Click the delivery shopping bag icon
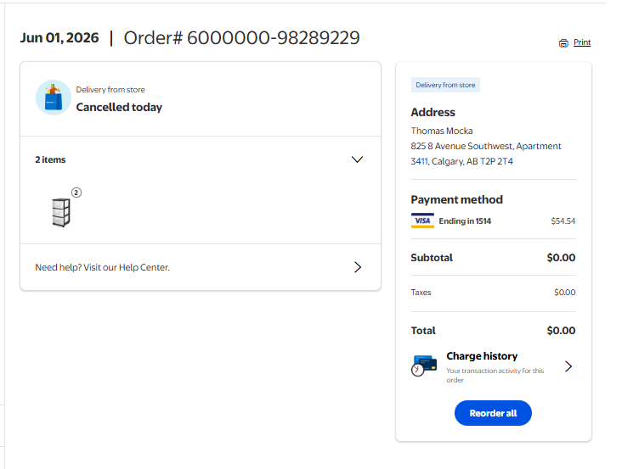Viewport: 633px width, 469px height. [54, 98]
